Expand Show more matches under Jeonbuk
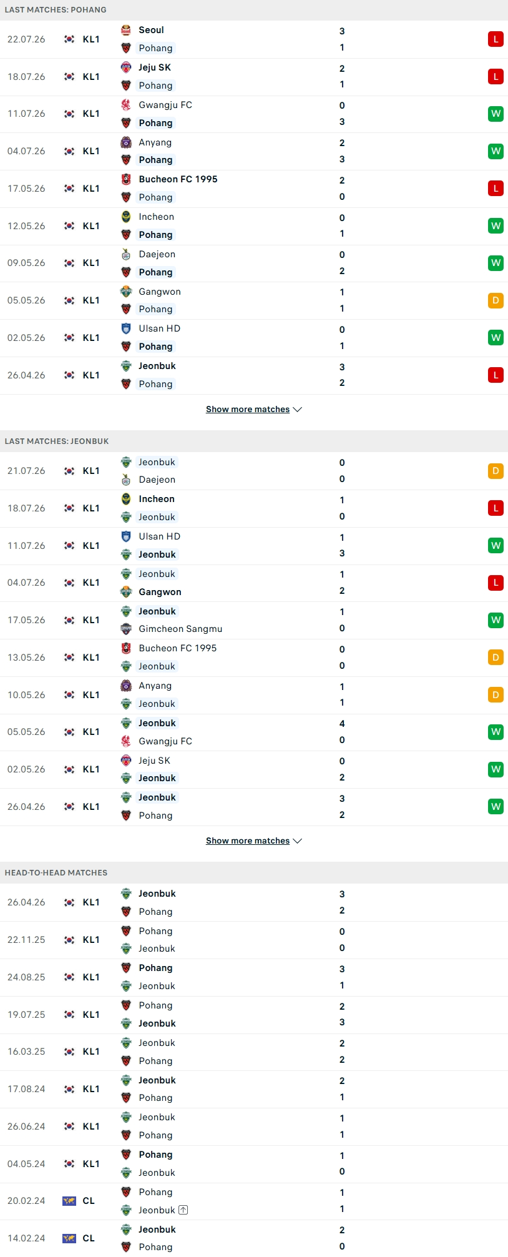The width and height of the screenshot is (508, 1257). tap(254, 841)
